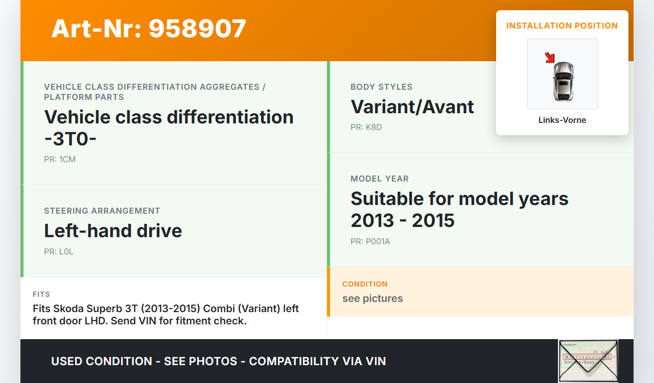This screenshot has height=383, width=654.
Task: Click the car installation position image
Action: (563, 74)
